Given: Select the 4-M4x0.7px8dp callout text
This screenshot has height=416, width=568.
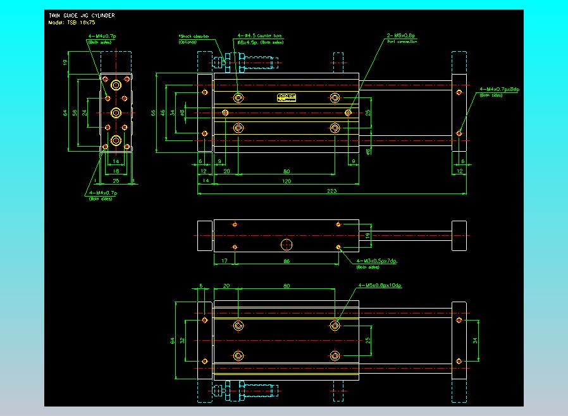Looking at the screenshot, I should click(499, 90).
